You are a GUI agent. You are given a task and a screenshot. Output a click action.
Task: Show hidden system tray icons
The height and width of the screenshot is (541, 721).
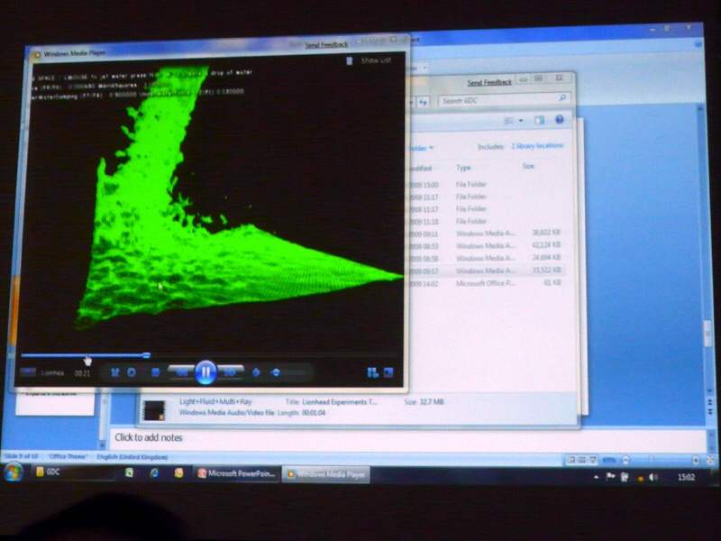click(x=596, y=477)
